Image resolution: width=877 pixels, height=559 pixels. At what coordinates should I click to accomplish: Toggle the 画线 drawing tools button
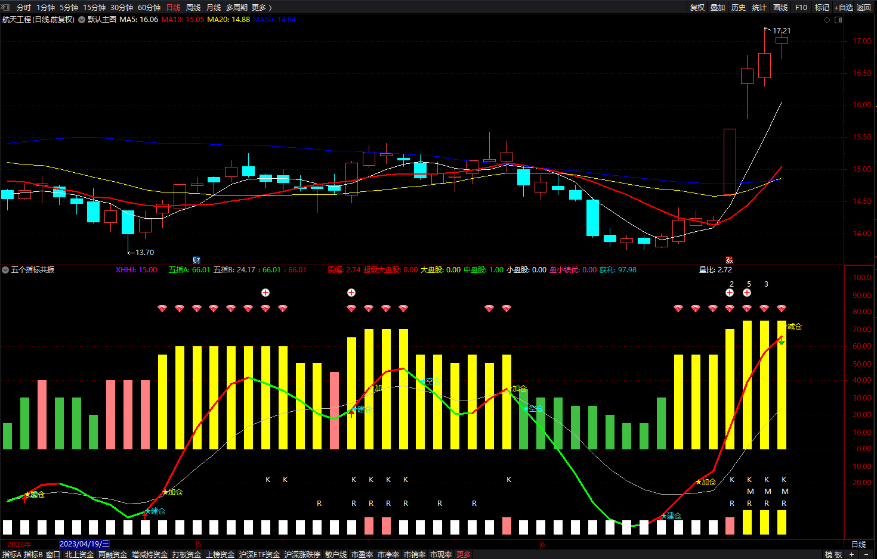coord(780,7)
